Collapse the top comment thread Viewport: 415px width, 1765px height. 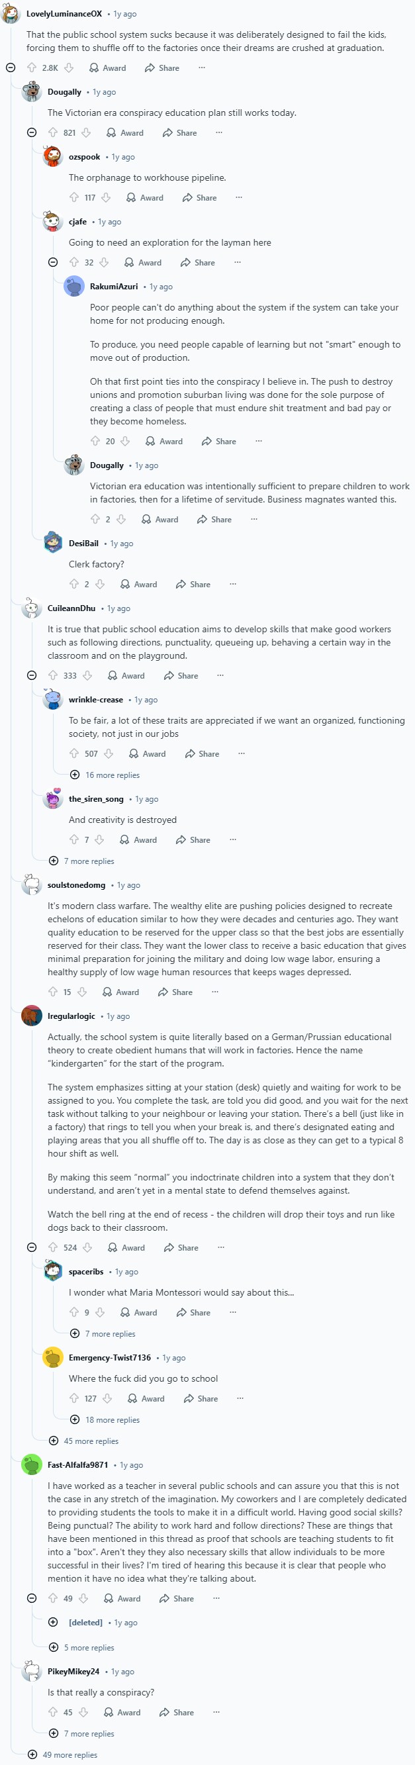pyautogui.click(x=9, y=67)
